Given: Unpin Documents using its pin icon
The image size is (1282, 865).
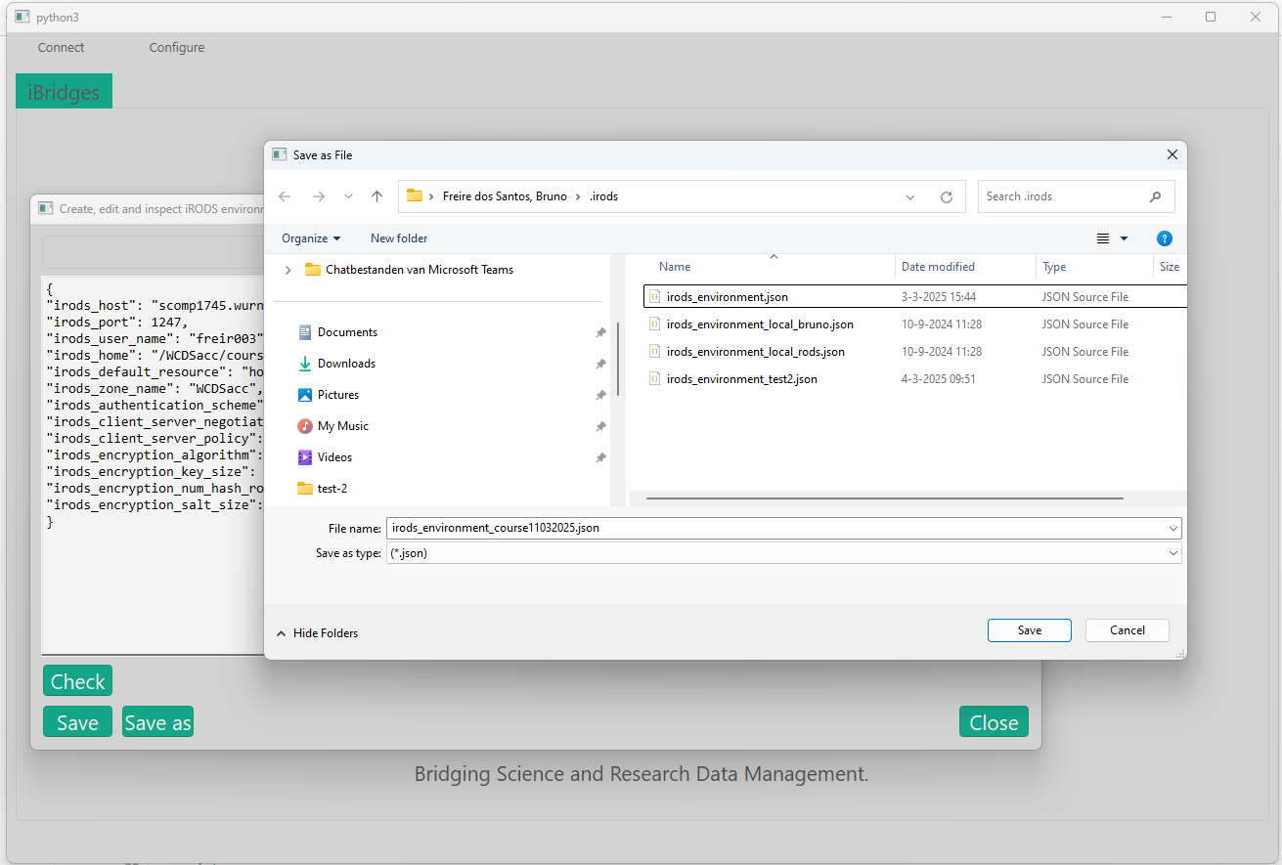Looking at the screenshot, I should (600, 332).
